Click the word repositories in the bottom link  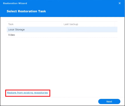tap(41, 93)
